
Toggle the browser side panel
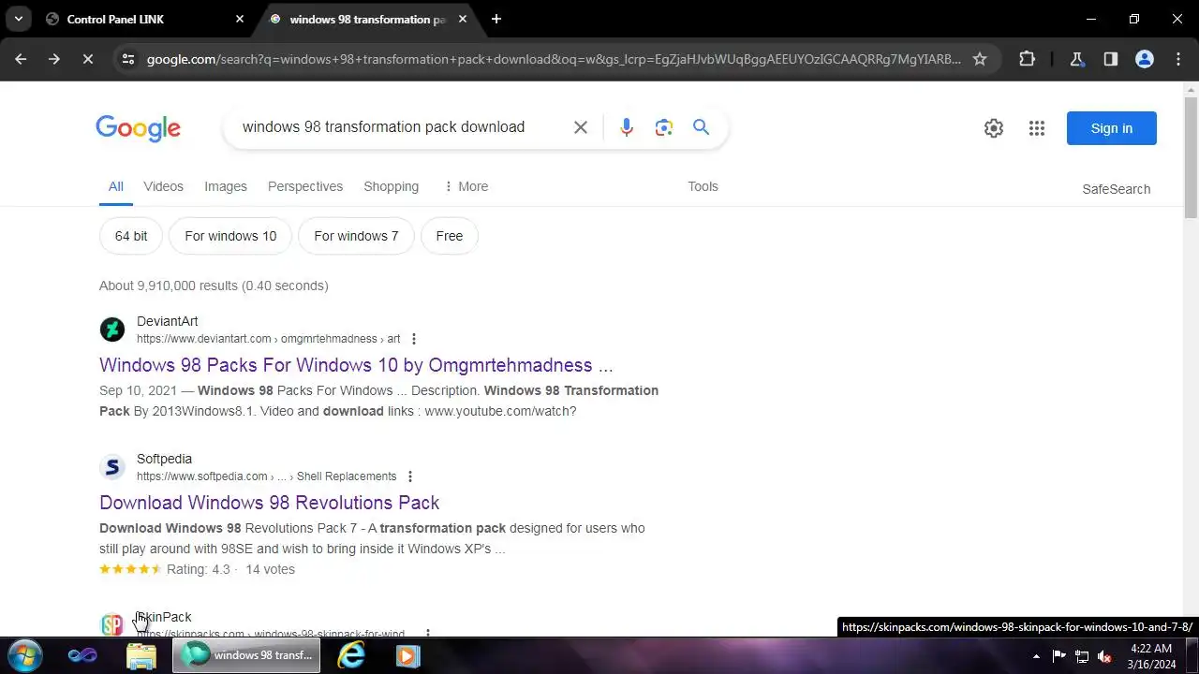1110,59
